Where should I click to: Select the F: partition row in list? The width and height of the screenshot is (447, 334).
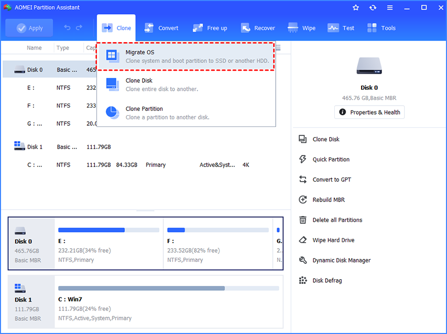coord(50,106)
